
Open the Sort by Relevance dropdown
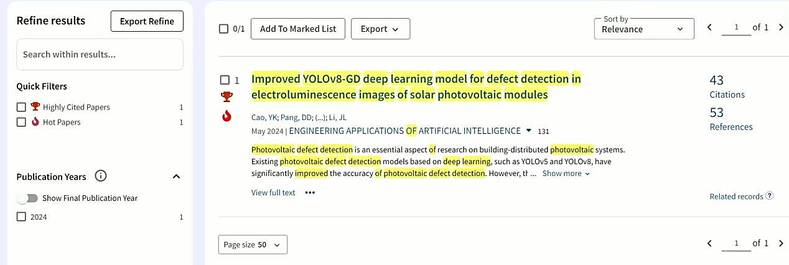643,29
